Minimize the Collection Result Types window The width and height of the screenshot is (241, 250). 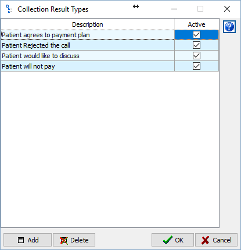point(174,9)
